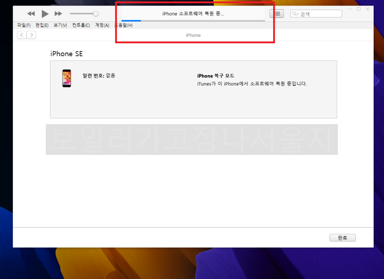Go back with the left chevron button
This screenshot has height=279, width=384.
tap(22, 35)
